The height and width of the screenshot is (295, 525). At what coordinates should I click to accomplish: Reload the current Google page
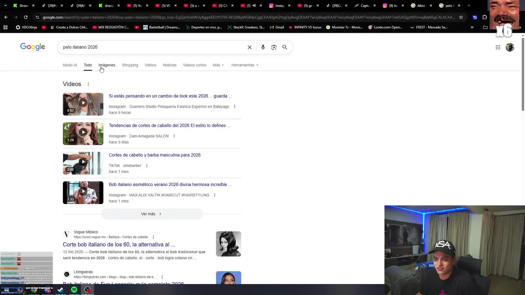point(25,17)
